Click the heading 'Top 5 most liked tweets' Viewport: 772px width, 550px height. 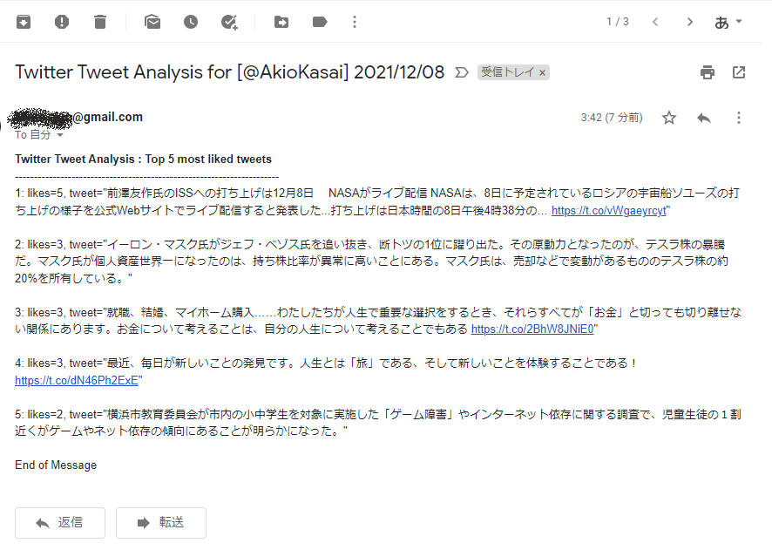[208, 159]
